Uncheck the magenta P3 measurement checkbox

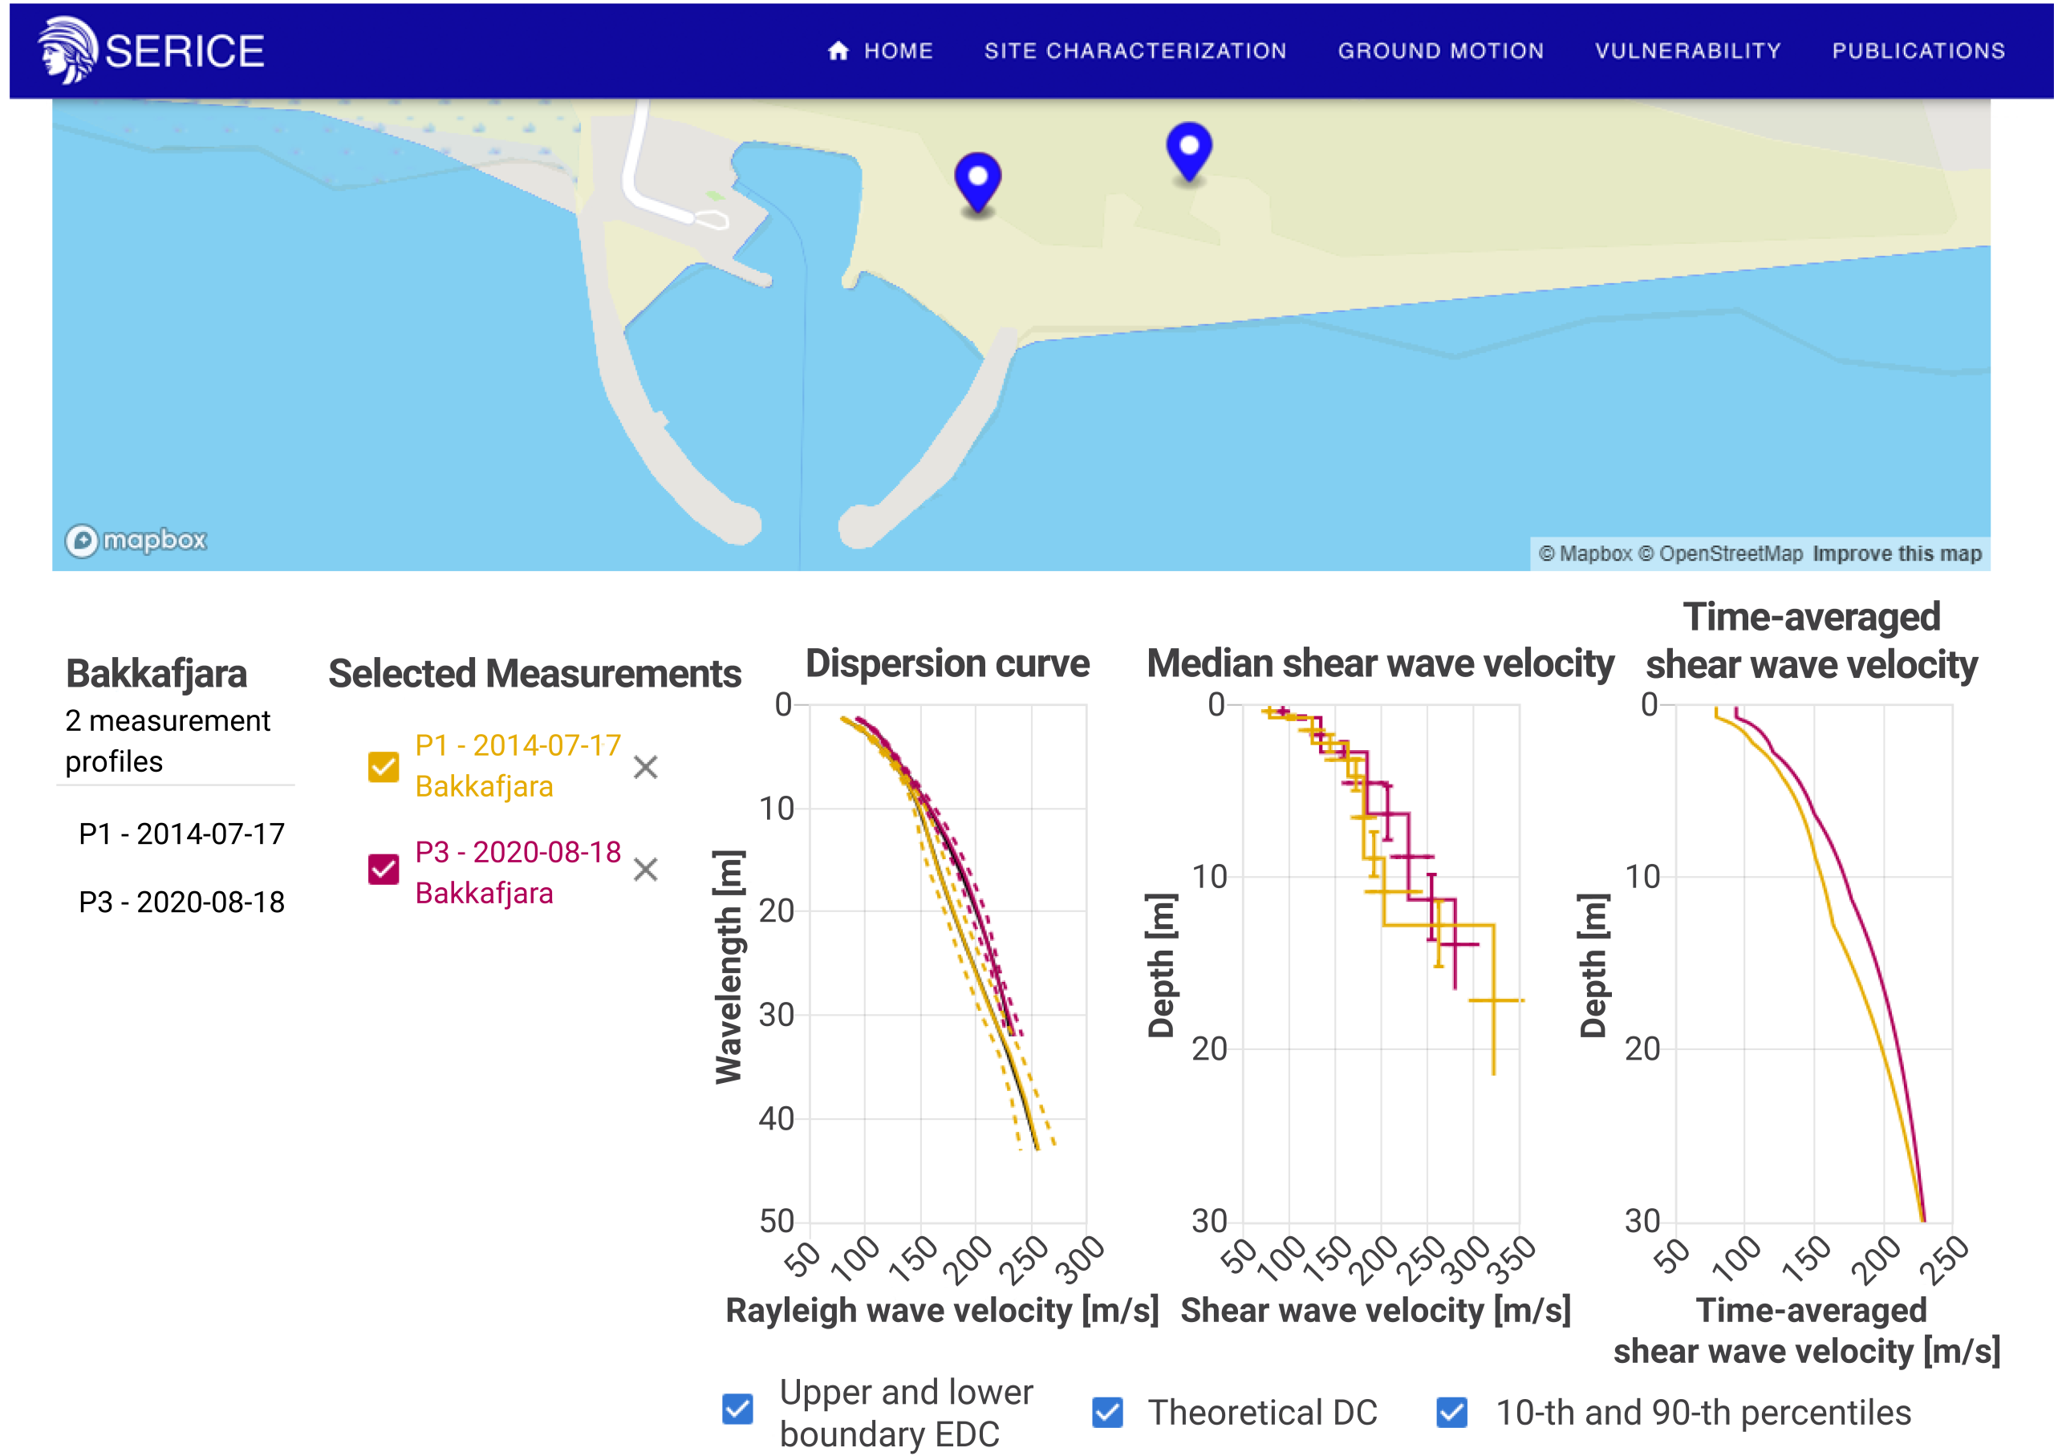pyautogui.click(x=384, y=870)
